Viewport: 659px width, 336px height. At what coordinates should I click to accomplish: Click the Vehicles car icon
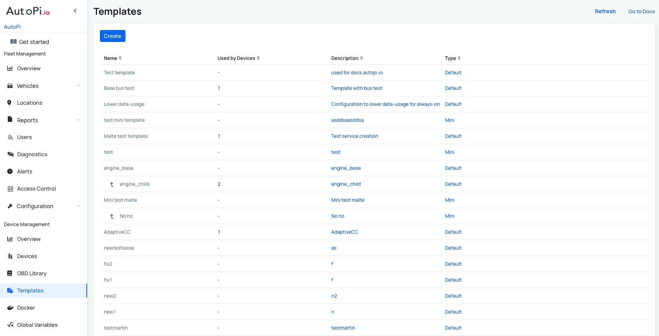(x=10, y=86)
